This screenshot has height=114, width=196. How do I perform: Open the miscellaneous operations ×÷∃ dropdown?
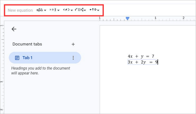coord(54,10)
